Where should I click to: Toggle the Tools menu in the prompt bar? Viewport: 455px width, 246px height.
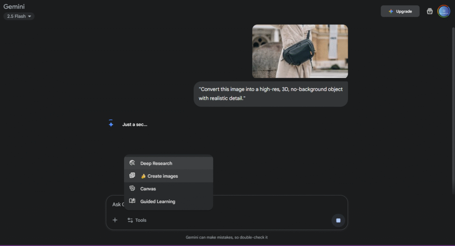137,220
